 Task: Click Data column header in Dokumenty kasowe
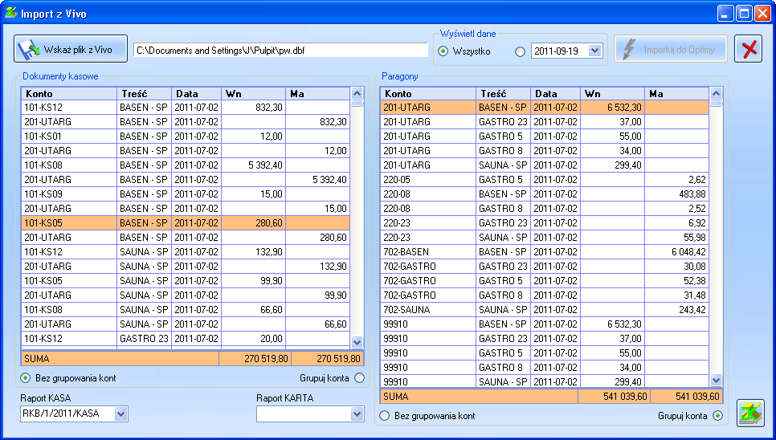click(x=197, y=93)
